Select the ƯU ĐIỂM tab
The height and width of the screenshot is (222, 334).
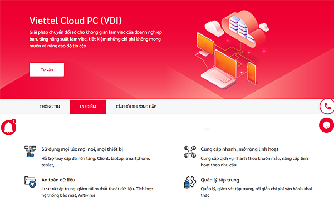(x=88, y=107)
